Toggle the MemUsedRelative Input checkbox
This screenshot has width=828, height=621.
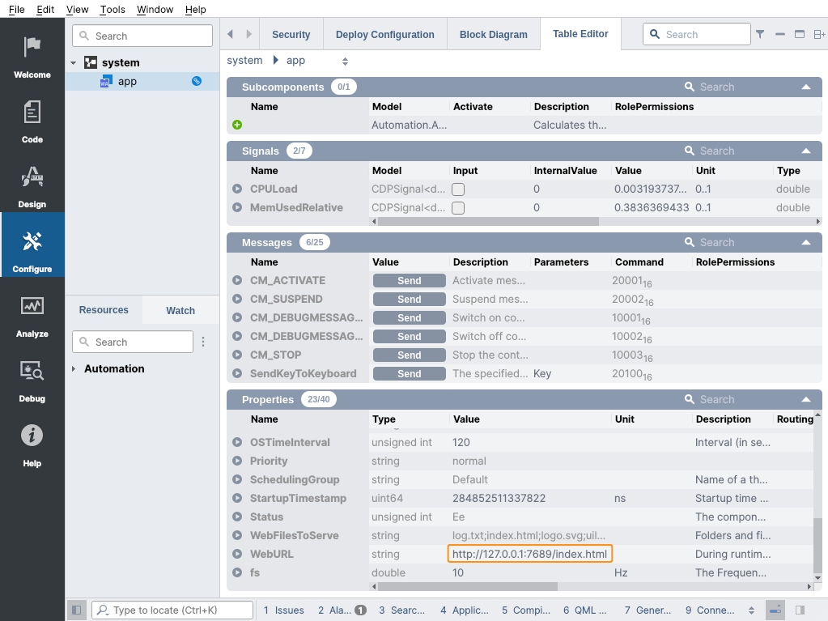458,207
